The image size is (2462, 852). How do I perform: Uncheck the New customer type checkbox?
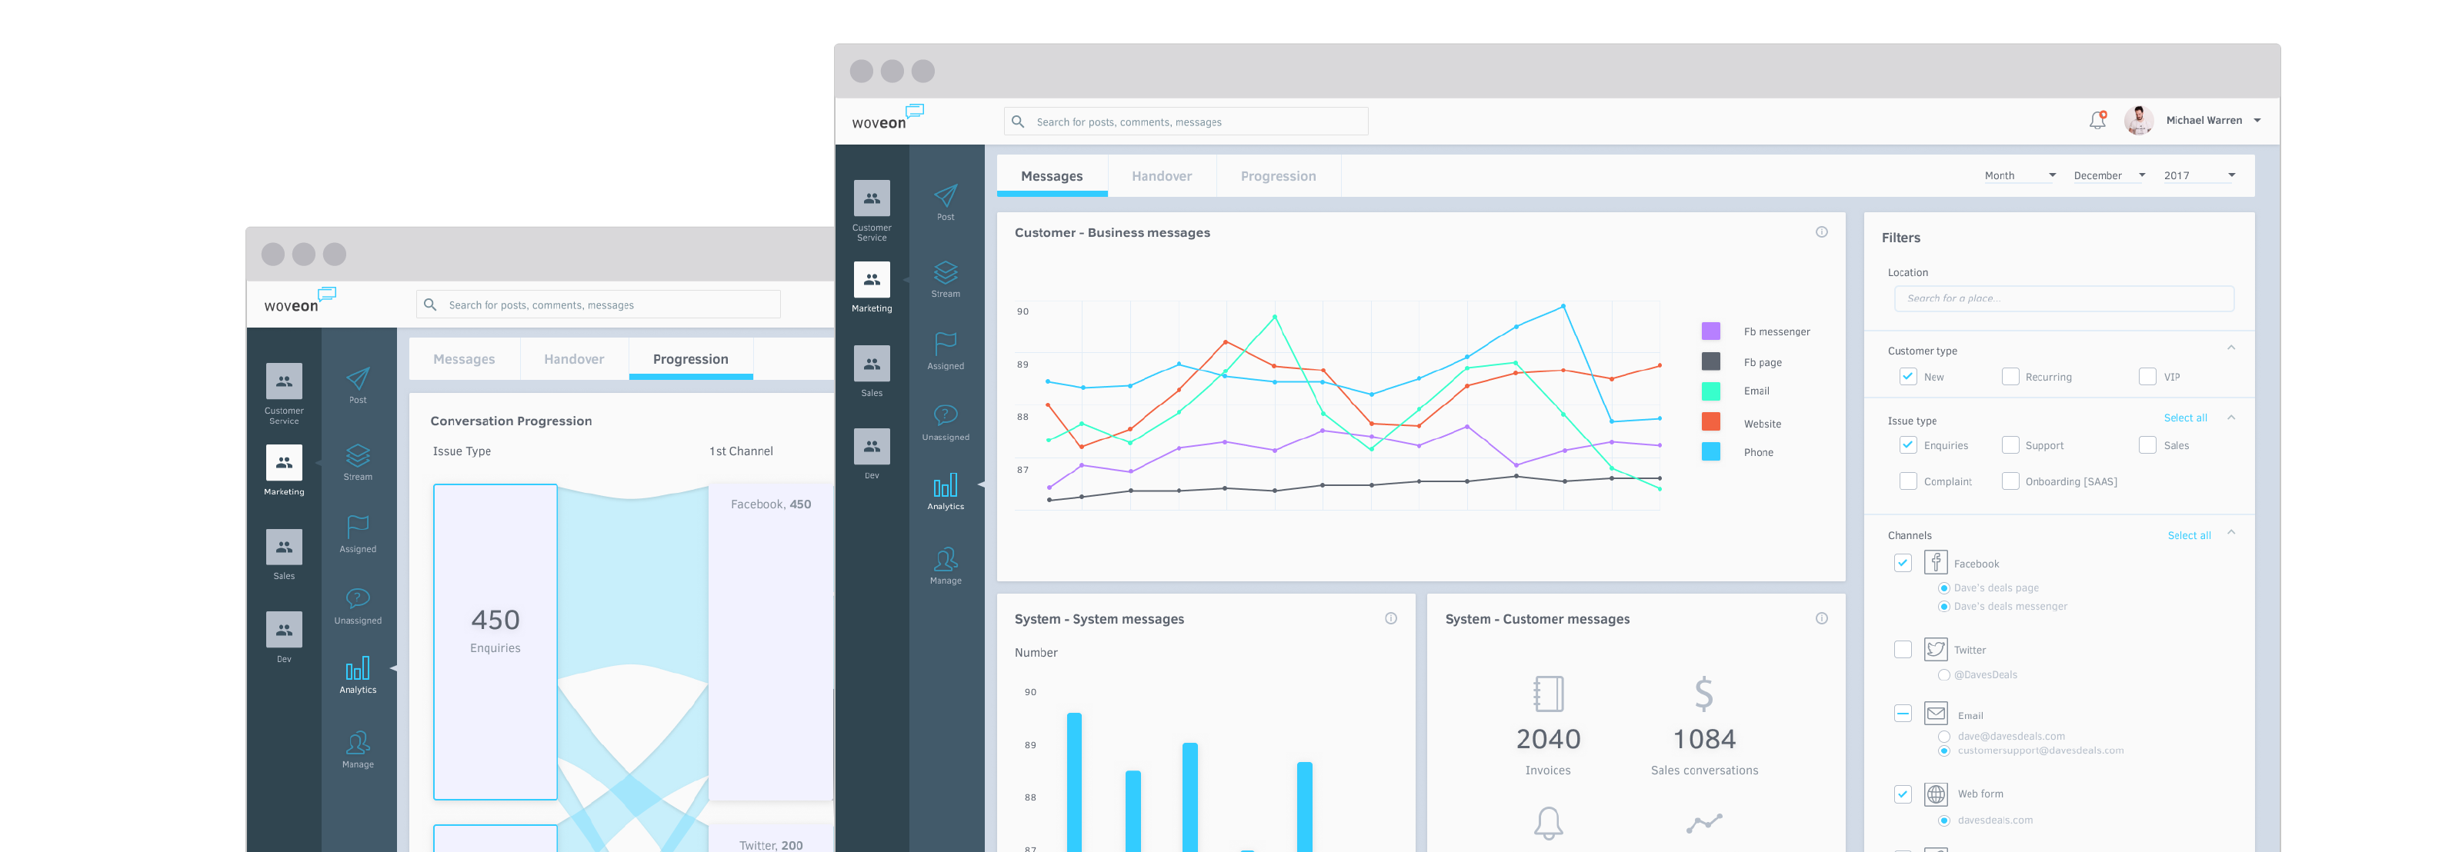(1908, 376)
